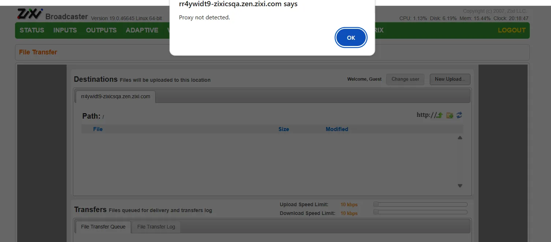Click the new folder icon
The width and height of the screenshot is (551, 242).
pyautogui.click(x=450, y=115)
